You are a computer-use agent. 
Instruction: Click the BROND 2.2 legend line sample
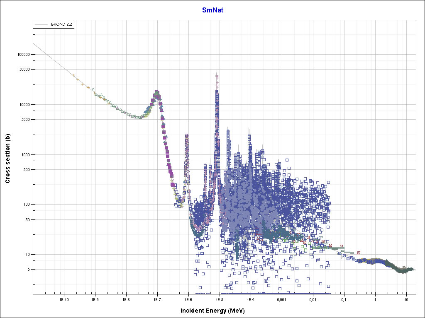click(x=42, y=24)
